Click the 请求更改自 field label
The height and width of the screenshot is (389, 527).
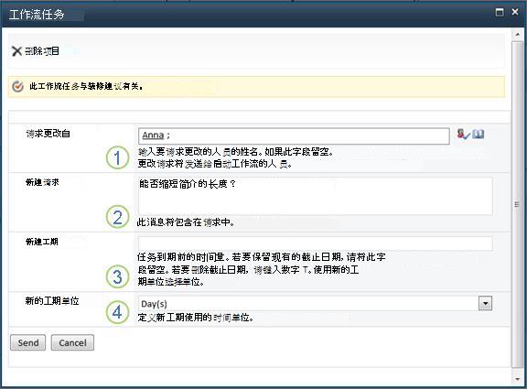click(x=48, y=134)
